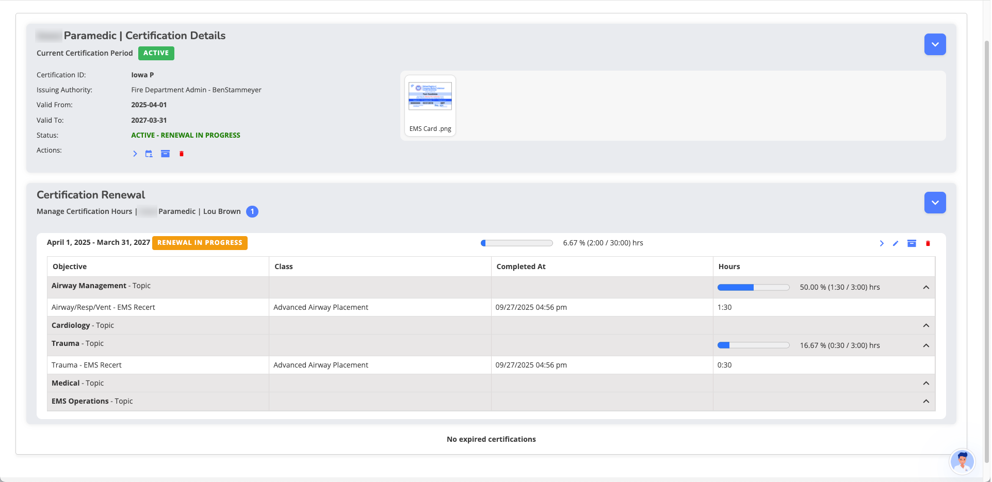Delete the renewal period with red trash
The height and width of the screenshot is (482, 992).
click(x=928, y=243)
